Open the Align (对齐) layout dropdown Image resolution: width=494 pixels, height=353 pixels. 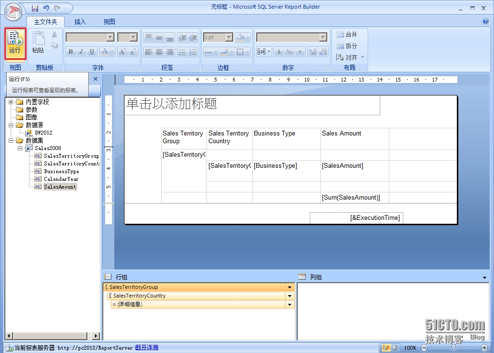pos(350,57)
